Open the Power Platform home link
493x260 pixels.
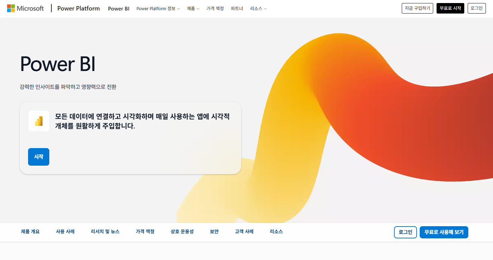[x=78, y=8]
